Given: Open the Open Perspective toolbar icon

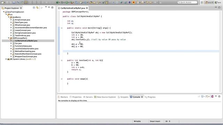Looking at the screenshot, I should point(202,2).
